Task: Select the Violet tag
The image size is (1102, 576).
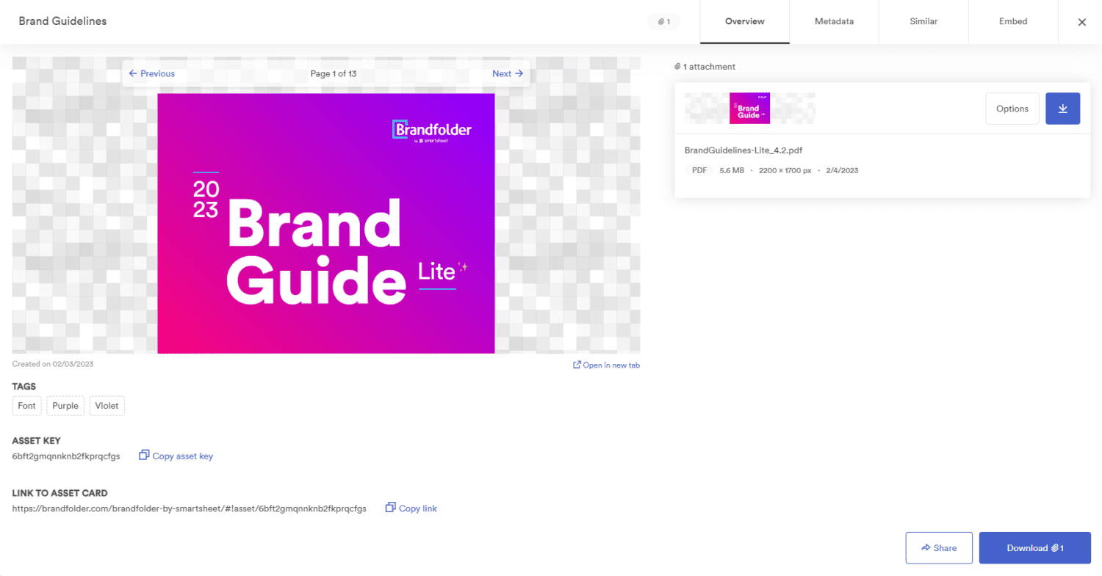Action: click(107, 406)
